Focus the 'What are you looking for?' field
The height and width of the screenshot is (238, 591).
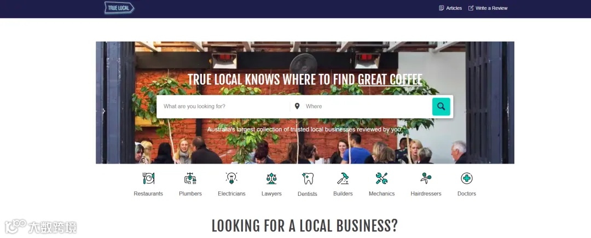point(223,107)
